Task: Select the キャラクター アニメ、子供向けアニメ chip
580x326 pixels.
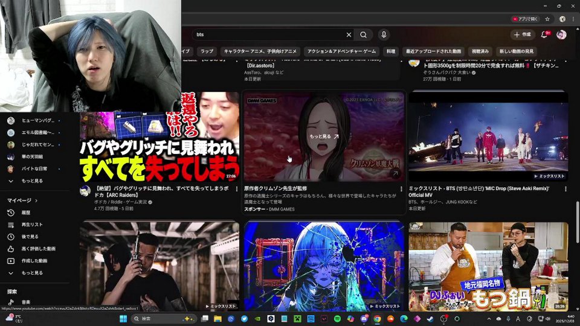Action: click(260, 51)
